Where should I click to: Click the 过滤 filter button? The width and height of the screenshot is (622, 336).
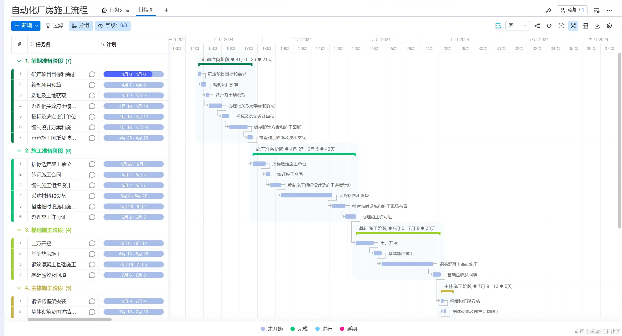coord(54,26)
